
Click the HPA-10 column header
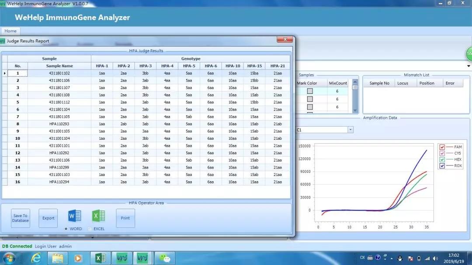click(233, 66)
